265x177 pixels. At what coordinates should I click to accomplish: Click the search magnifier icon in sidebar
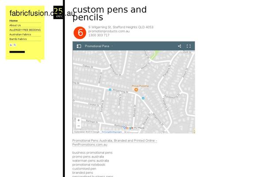point(15,45)
